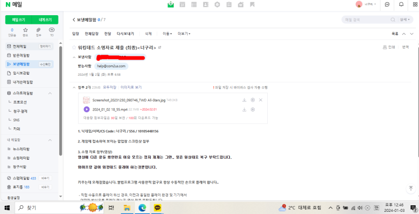This screenshot has height=214, width=419.
Task: Open the mail in a new window icon
Action: 159,48
